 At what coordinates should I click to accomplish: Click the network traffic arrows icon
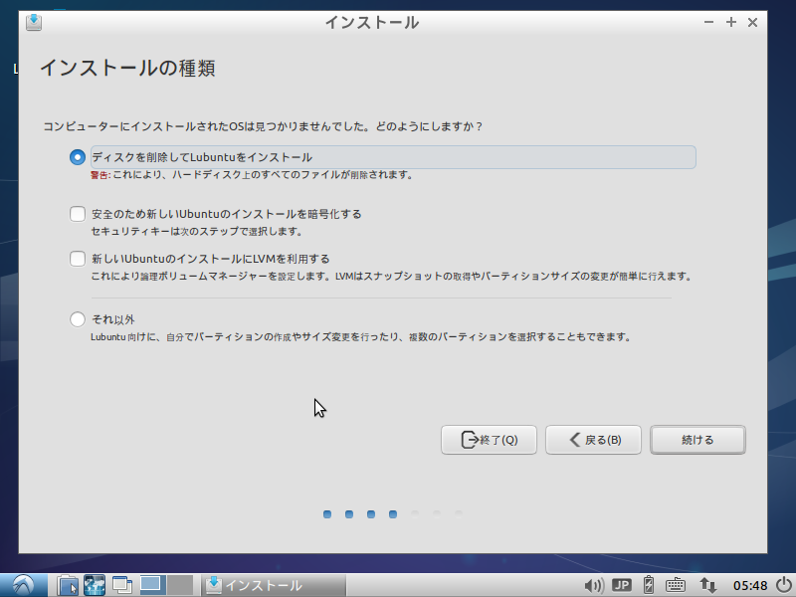coord(706,585)
